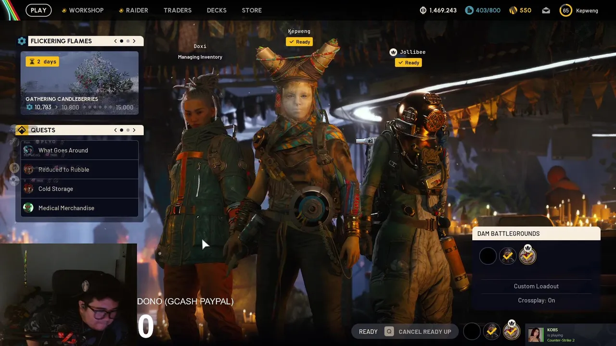Open the Gathering Candleberries event card

[79, 83]
